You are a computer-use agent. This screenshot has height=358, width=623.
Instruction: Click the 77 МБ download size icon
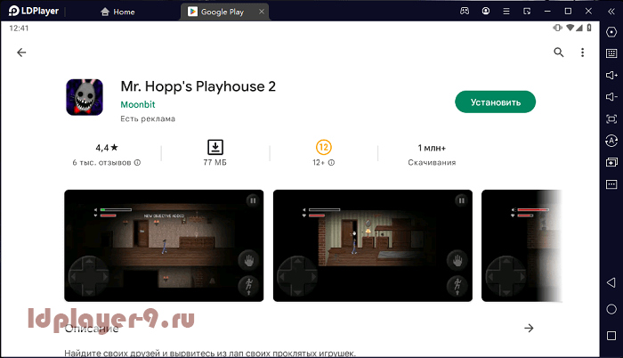215,147
